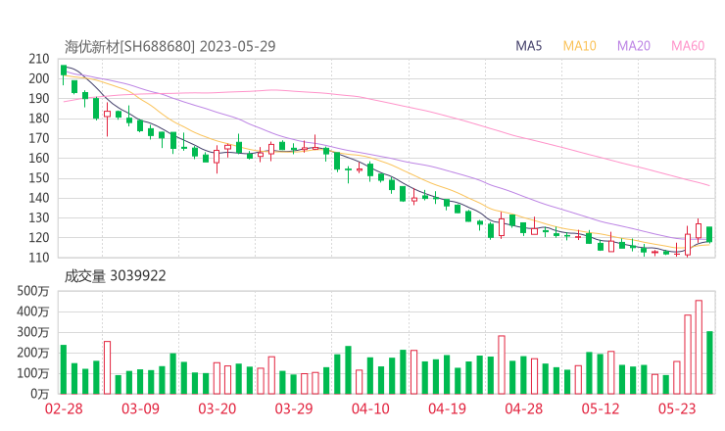Click the 170 price axis label

39,138
